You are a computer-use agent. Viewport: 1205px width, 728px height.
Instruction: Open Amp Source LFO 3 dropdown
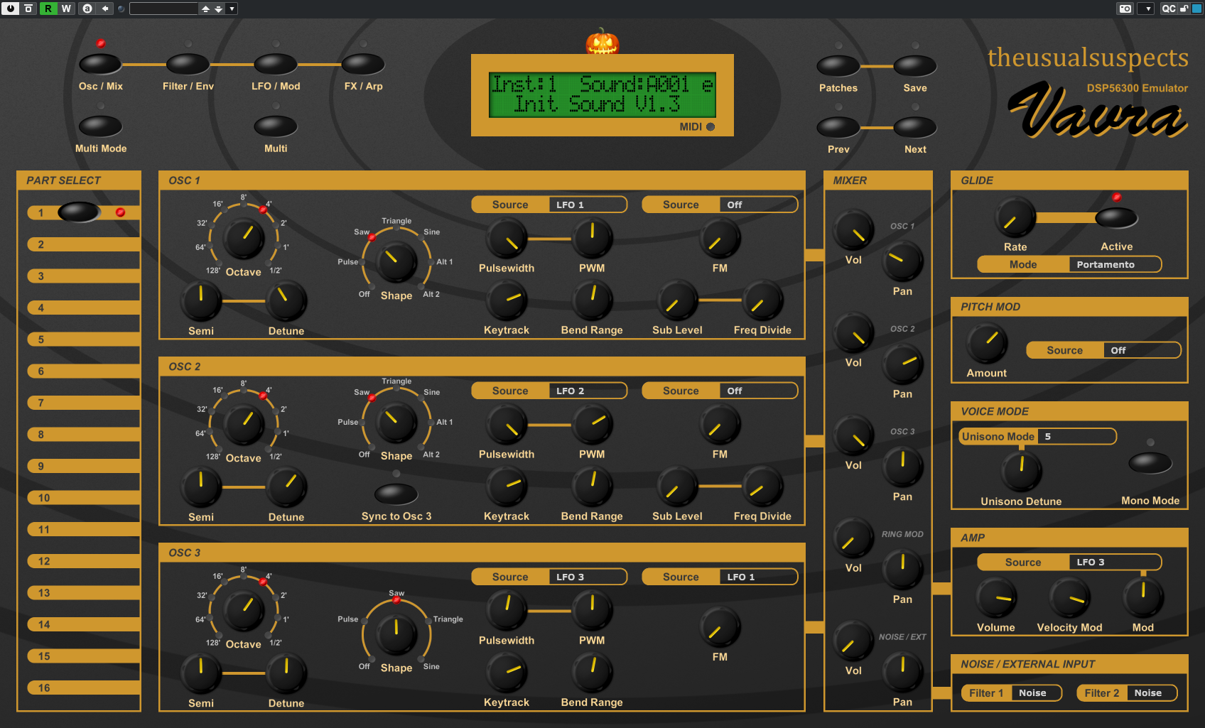[x=1115, y=562]
